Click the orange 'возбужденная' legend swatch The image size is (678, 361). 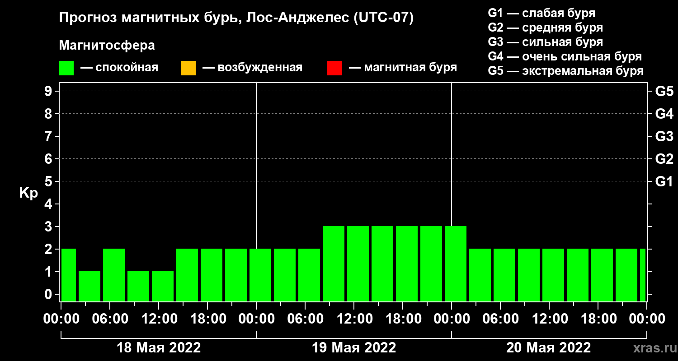188,68
